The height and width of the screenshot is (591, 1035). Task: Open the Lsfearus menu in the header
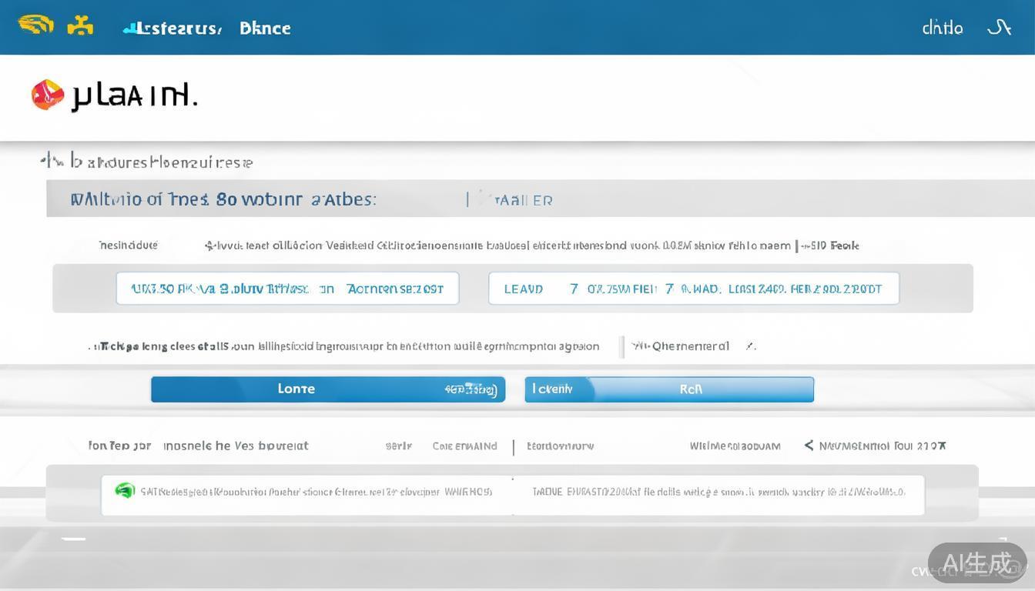173,28
